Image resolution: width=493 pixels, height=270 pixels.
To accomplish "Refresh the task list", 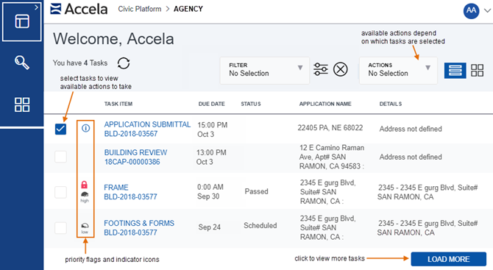I will click(x=124, y=63).
